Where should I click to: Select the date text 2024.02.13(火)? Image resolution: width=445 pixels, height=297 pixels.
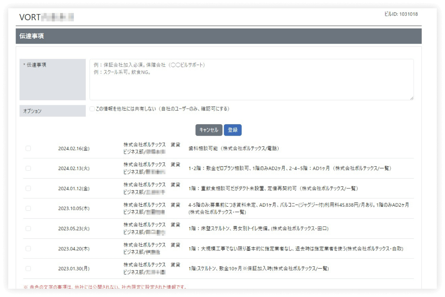(74, 168)
